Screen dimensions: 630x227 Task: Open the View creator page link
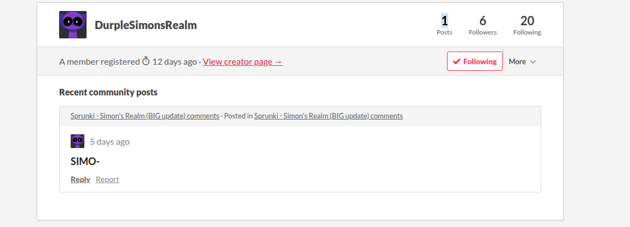tap(243, 61)
